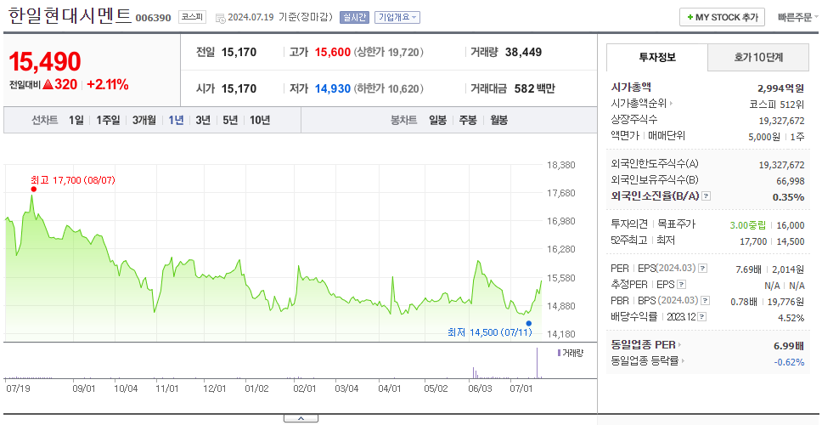This screenshot has height=425, width=822.
Task: Click the arrow next to 시가총액순위
Action: point(671,104)
